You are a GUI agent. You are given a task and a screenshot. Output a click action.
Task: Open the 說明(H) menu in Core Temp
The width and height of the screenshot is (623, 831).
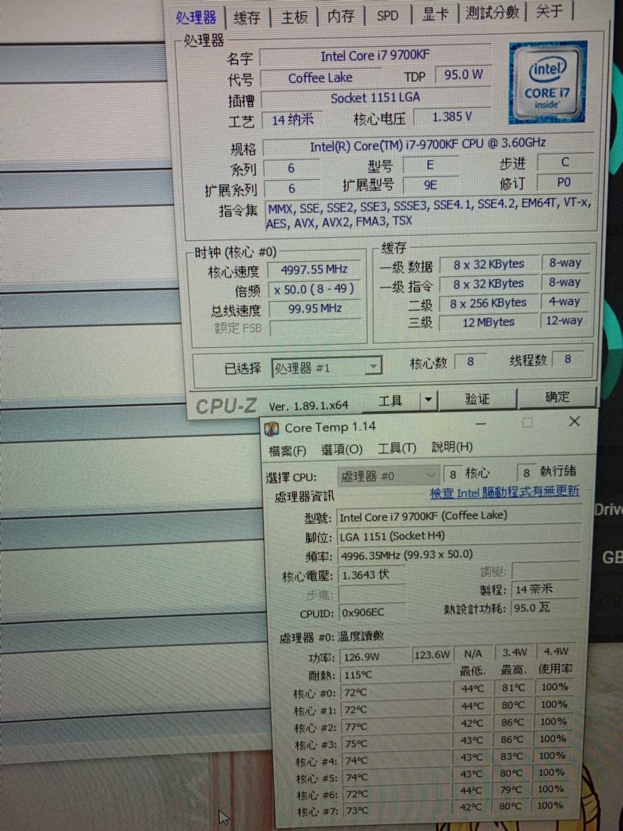click(x=452, y=447)
